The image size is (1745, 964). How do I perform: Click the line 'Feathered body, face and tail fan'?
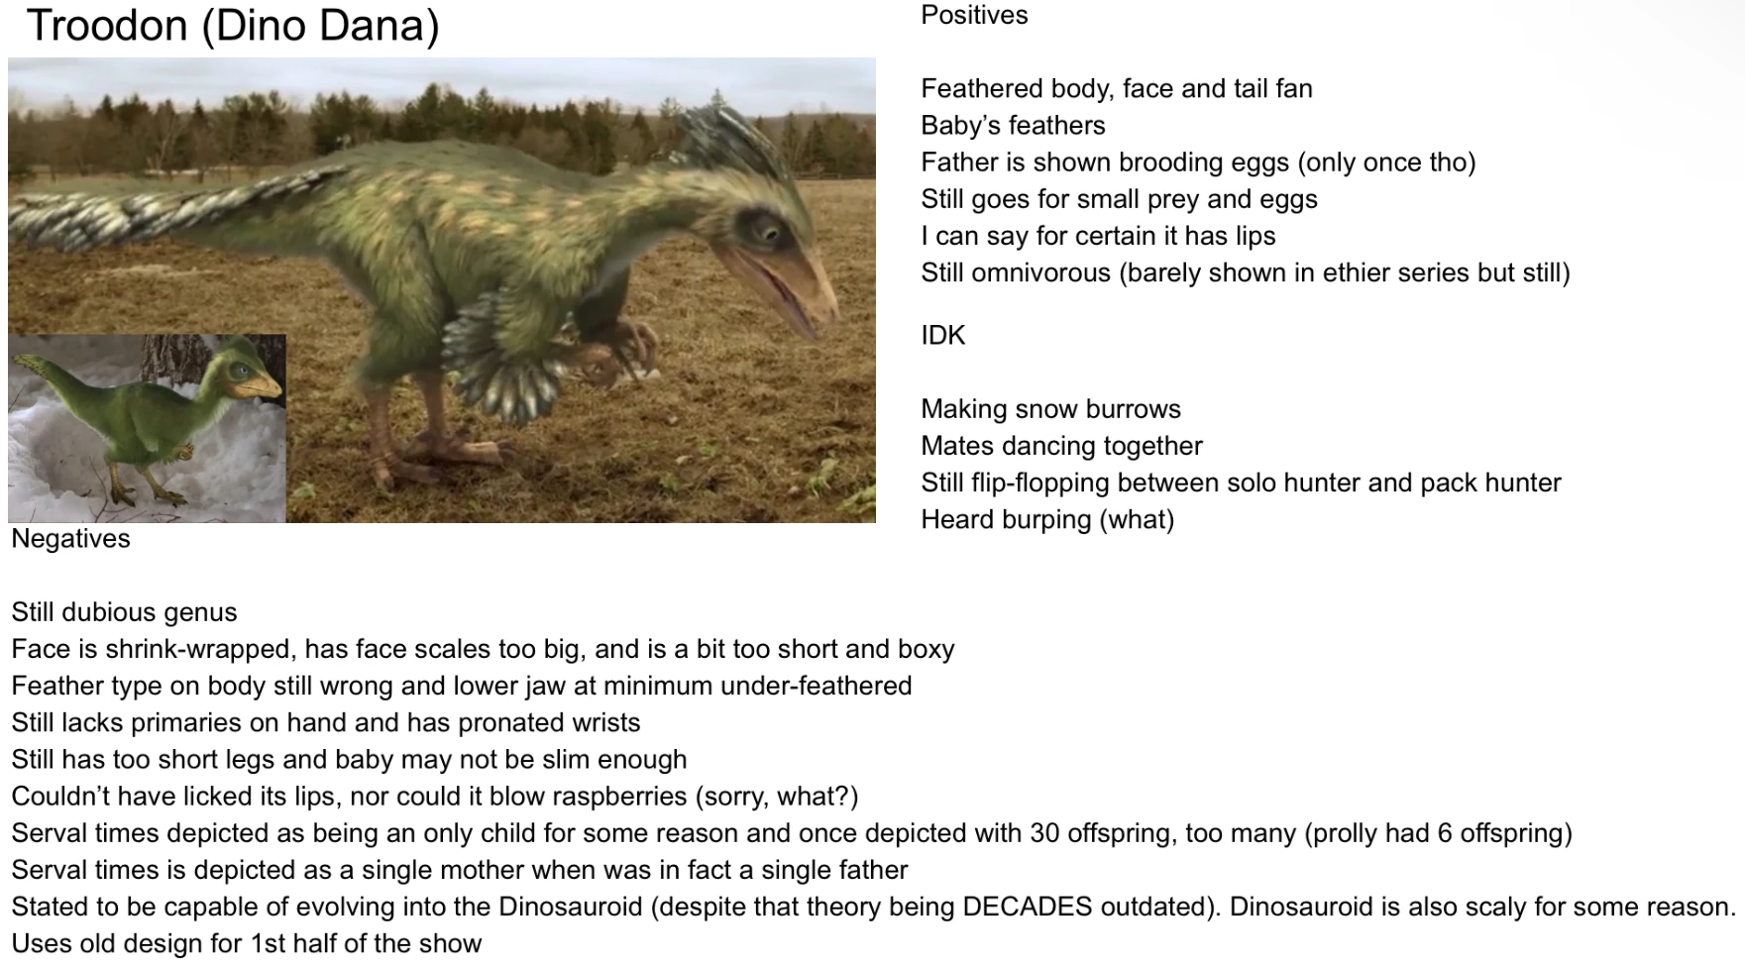1116,89
